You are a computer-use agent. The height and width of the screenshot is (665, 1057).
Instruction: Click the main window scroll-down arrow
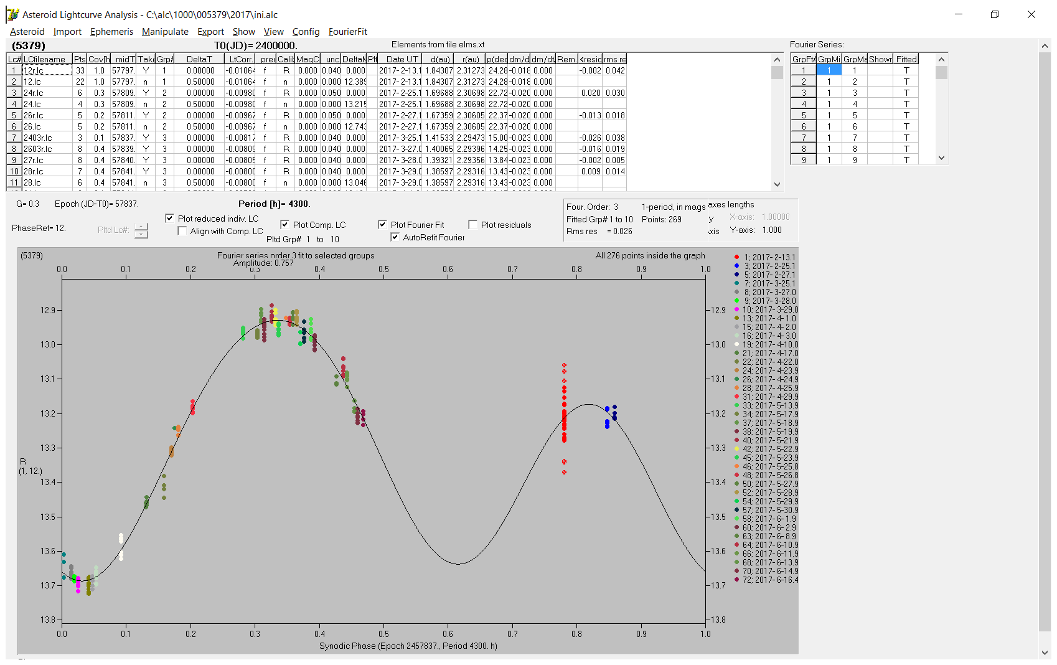coord(1045,653)
